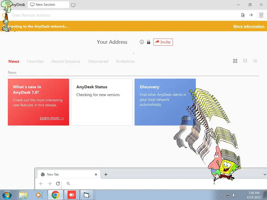Open the Windows Start menu
267x200 pixels.
(7, 195)
